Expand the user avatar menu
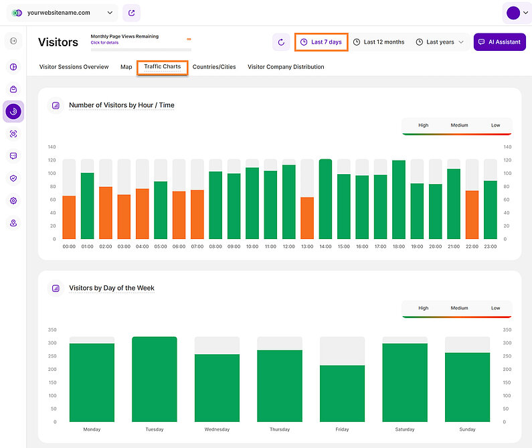The height and width of the screenshot is (448, 532). click(517, 13)
